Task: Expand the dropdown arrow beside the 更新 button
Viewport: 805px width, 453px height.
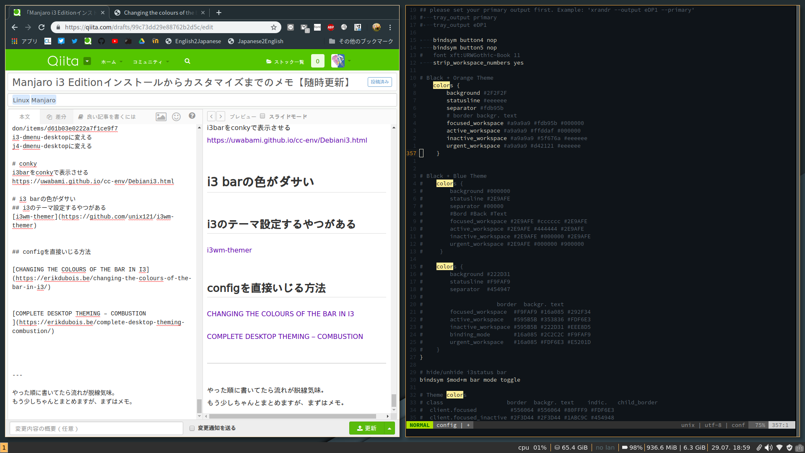Action: (390, 428)
